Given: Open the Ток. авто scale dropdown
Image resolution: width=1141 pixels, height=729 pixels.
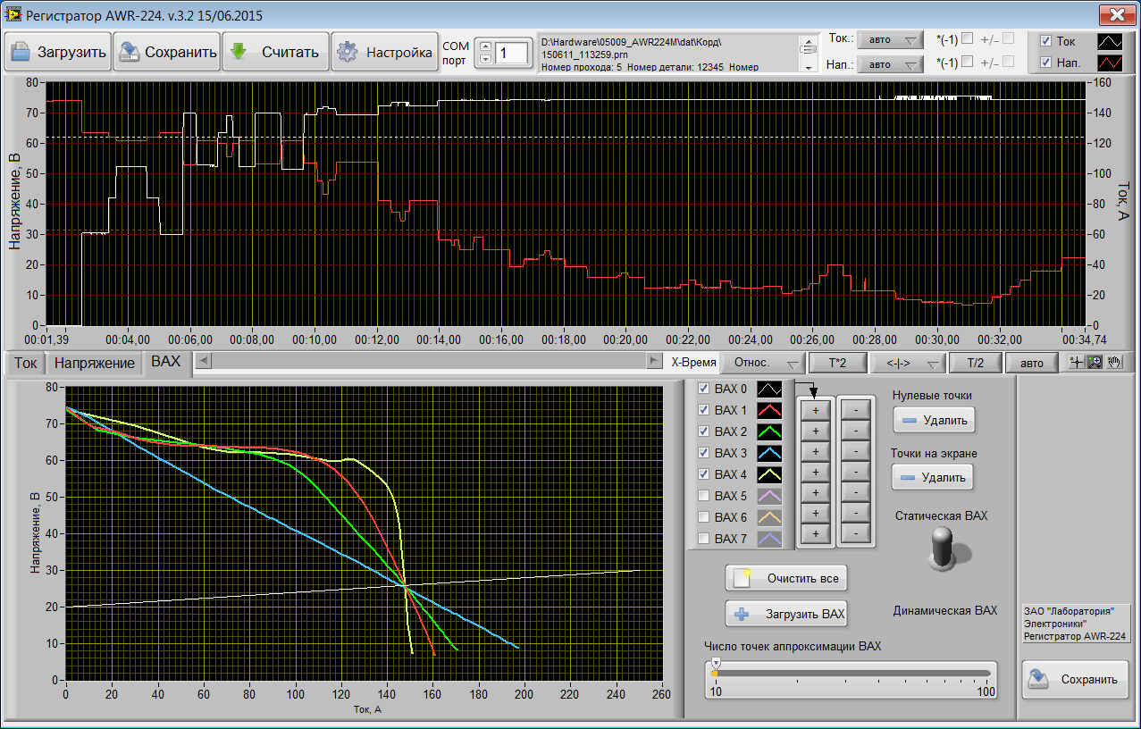Looking at the screenshot, I should point(889,40).
